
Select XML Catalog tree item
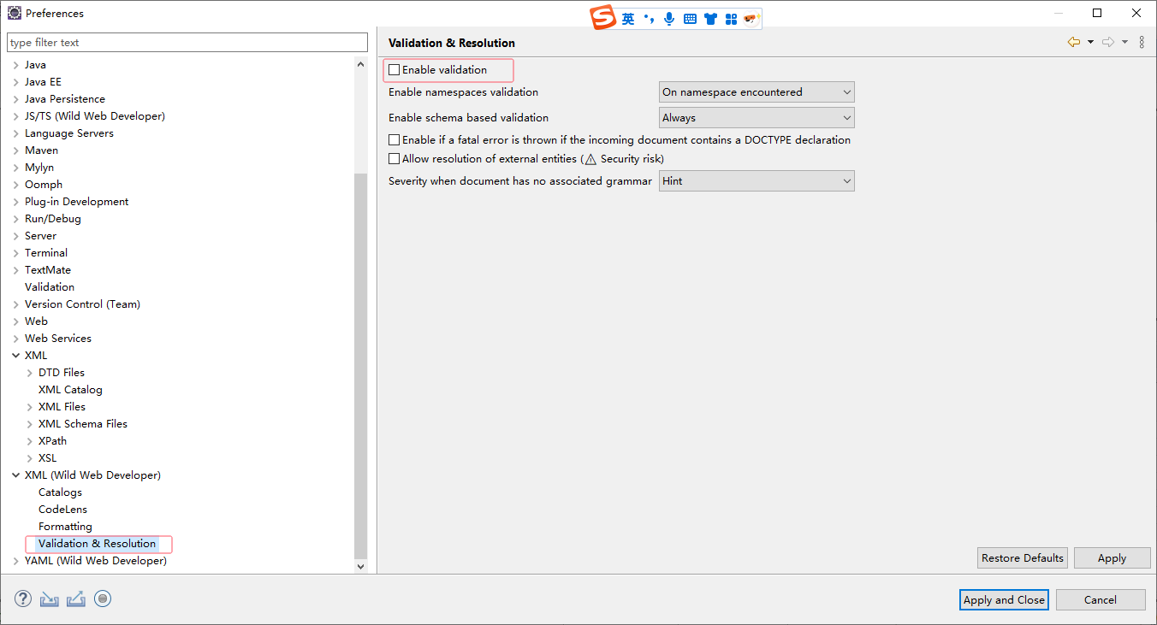pyautogui.click(x=70, y=390)
